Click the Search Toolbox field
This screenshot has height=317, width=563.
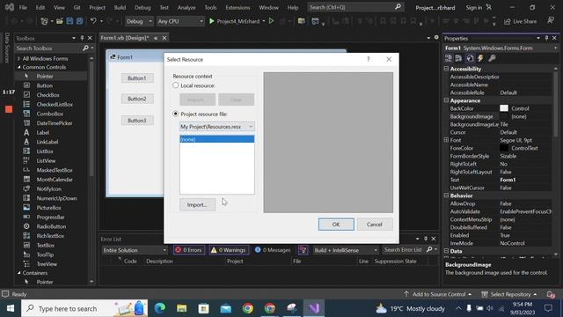[48, 48]
